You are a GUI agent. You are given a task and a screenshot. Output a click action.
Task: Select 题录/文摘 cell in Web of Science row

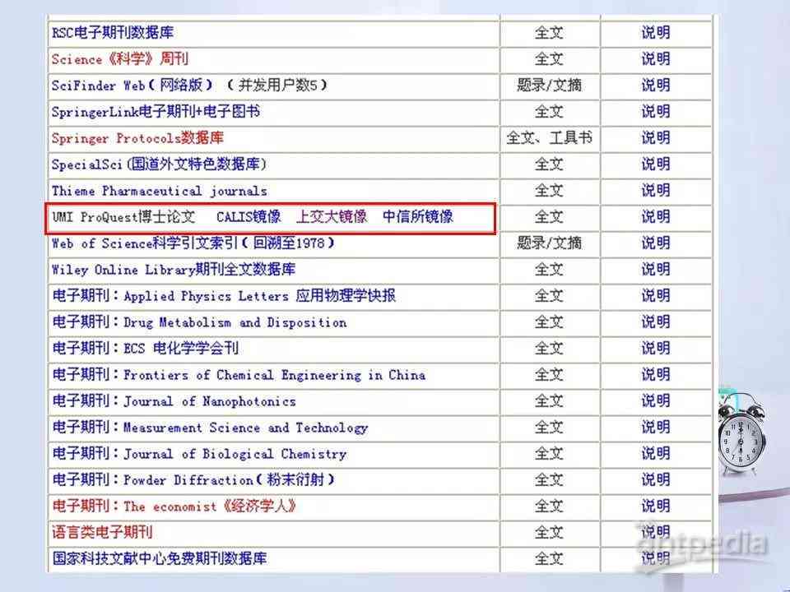click(x=549, y=243)
